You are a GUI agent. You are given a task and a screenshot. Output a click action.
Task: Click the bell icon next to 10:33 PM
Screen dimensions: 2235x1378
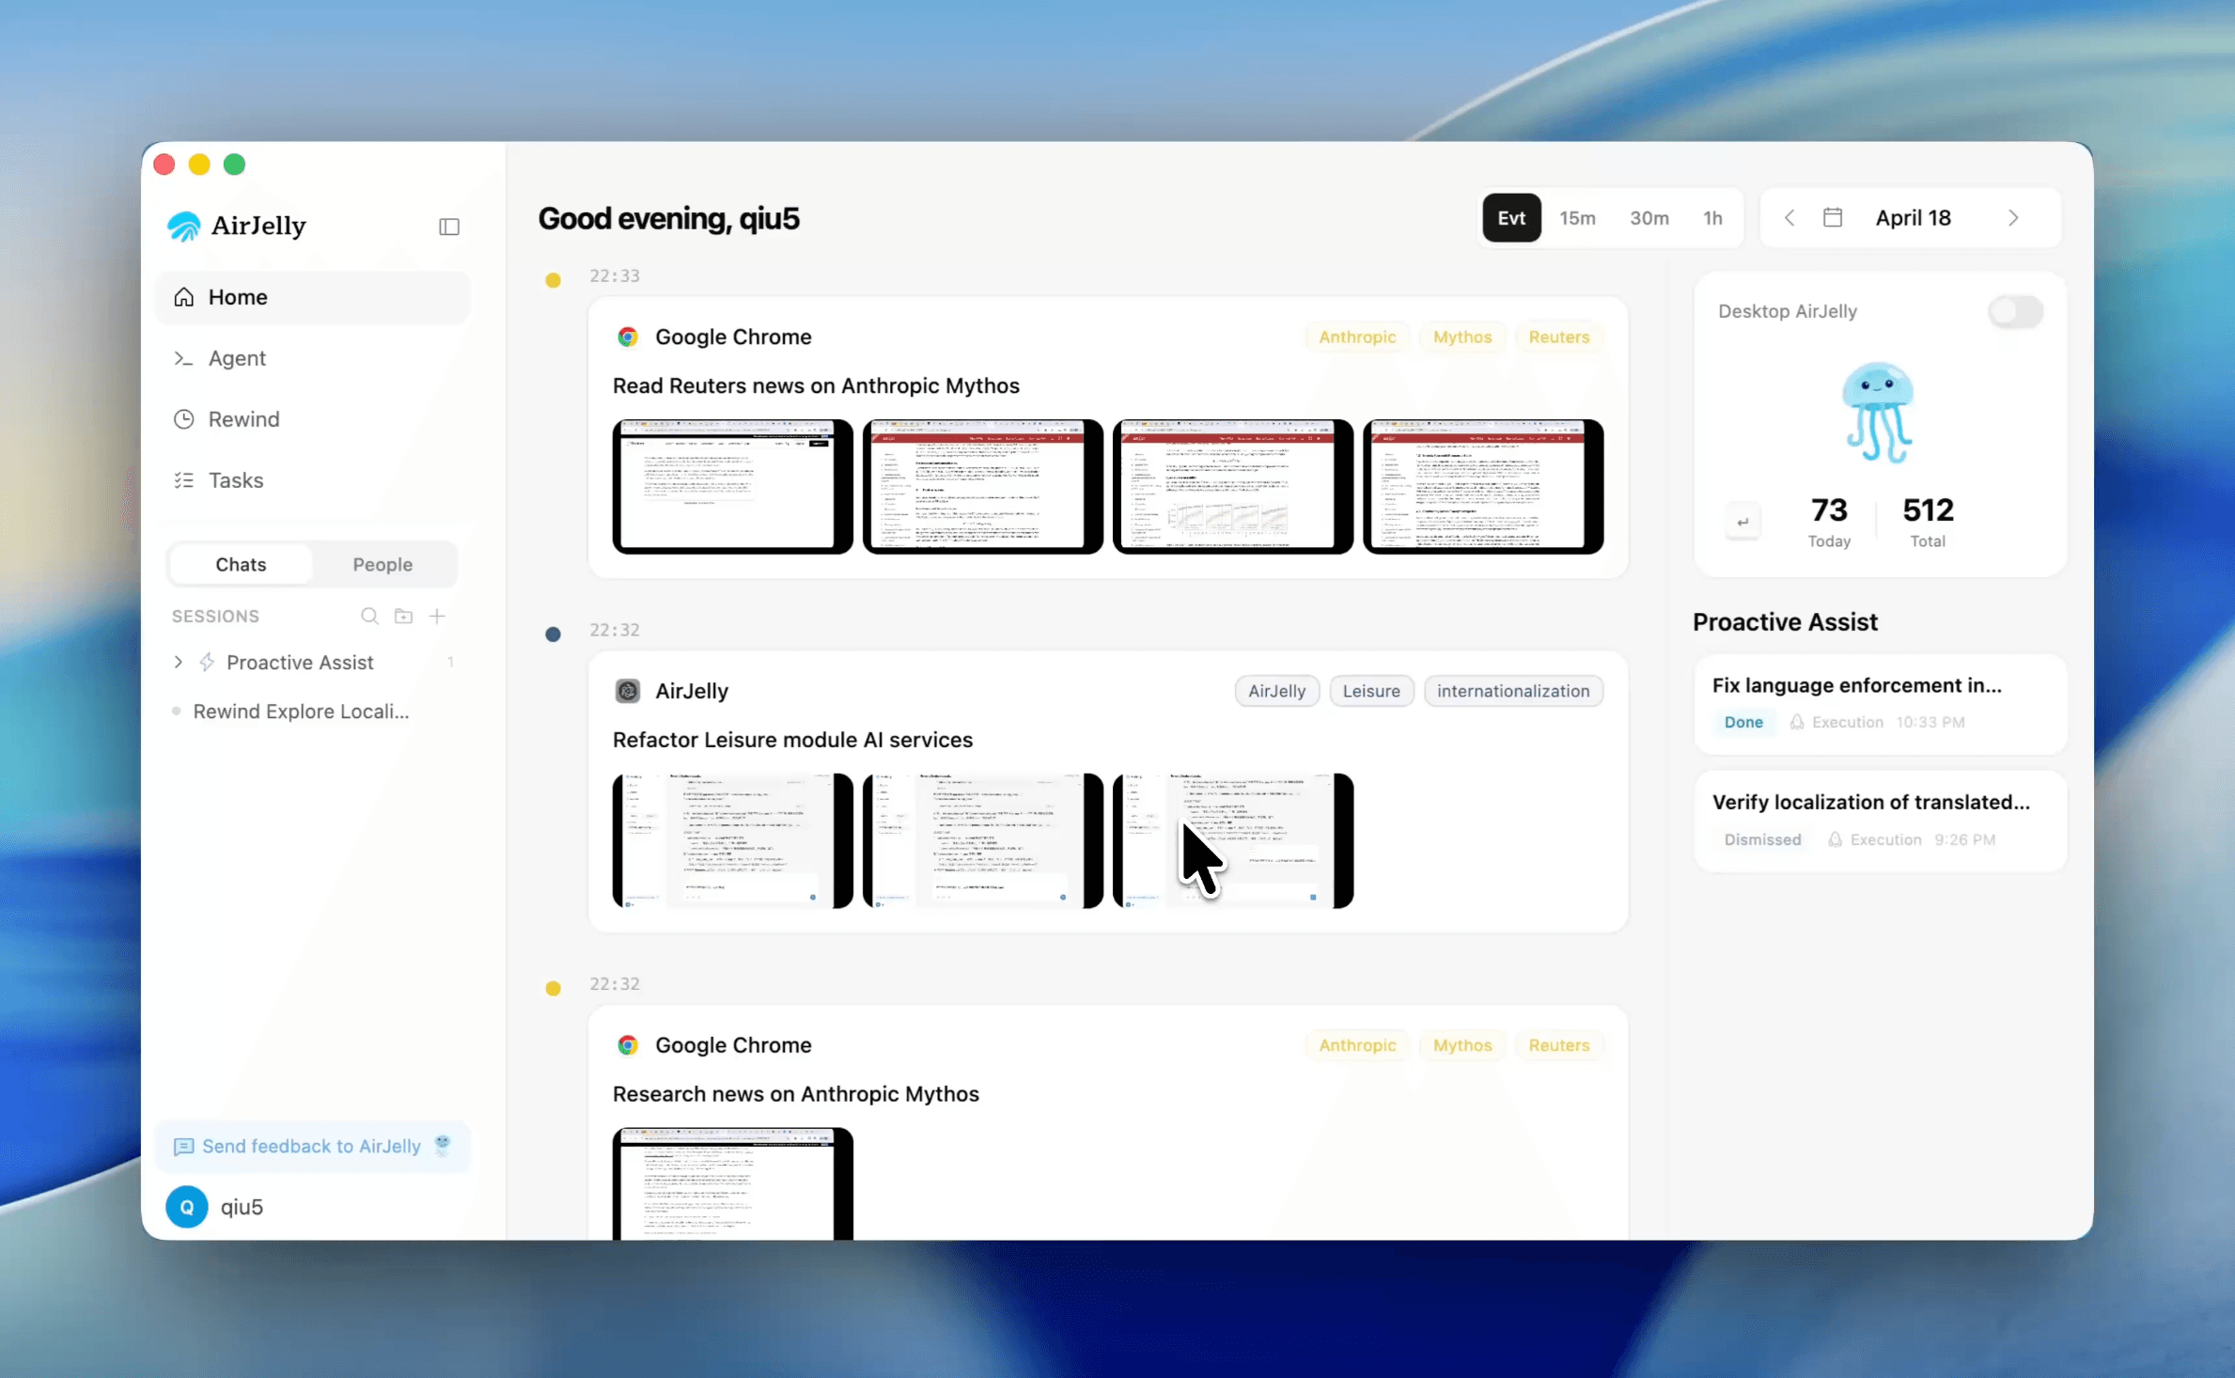1796,722
